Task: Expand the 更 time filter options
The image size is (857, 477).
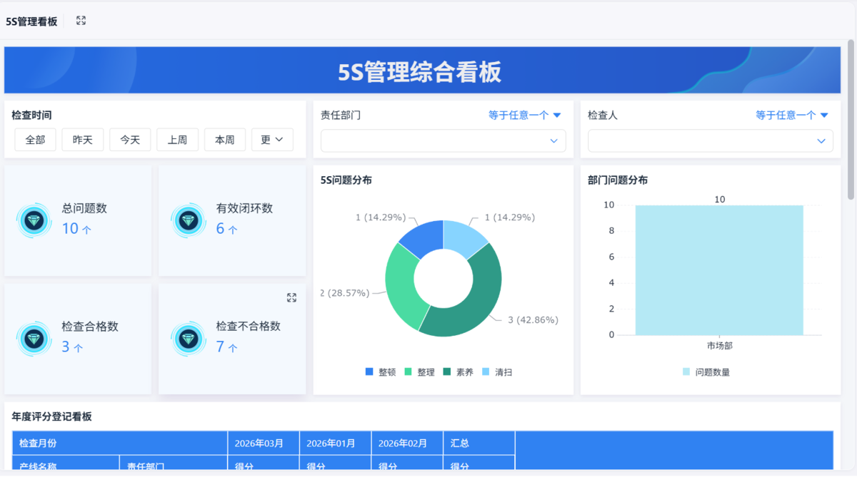Action: click(x=272, y=140)
